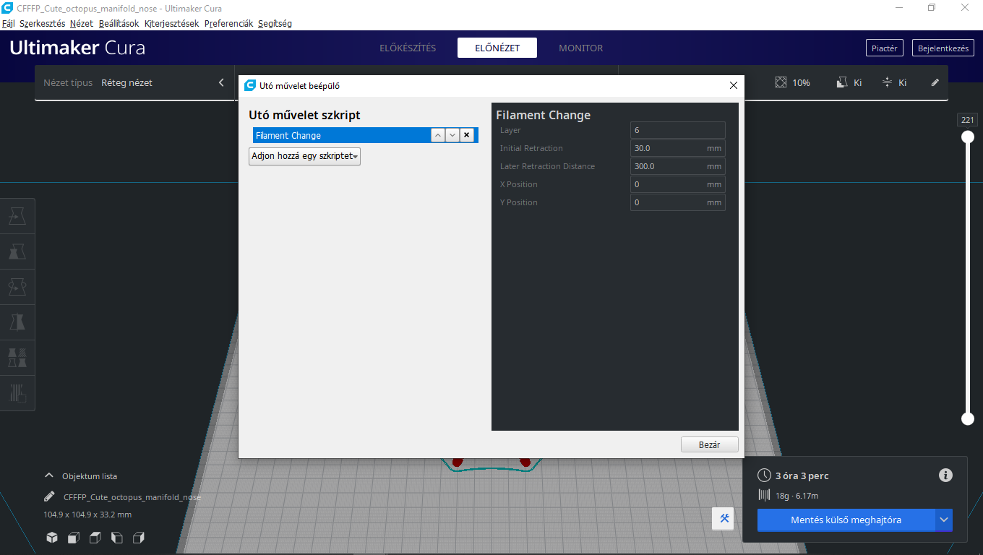Click the Bezár button

[709, 444]
